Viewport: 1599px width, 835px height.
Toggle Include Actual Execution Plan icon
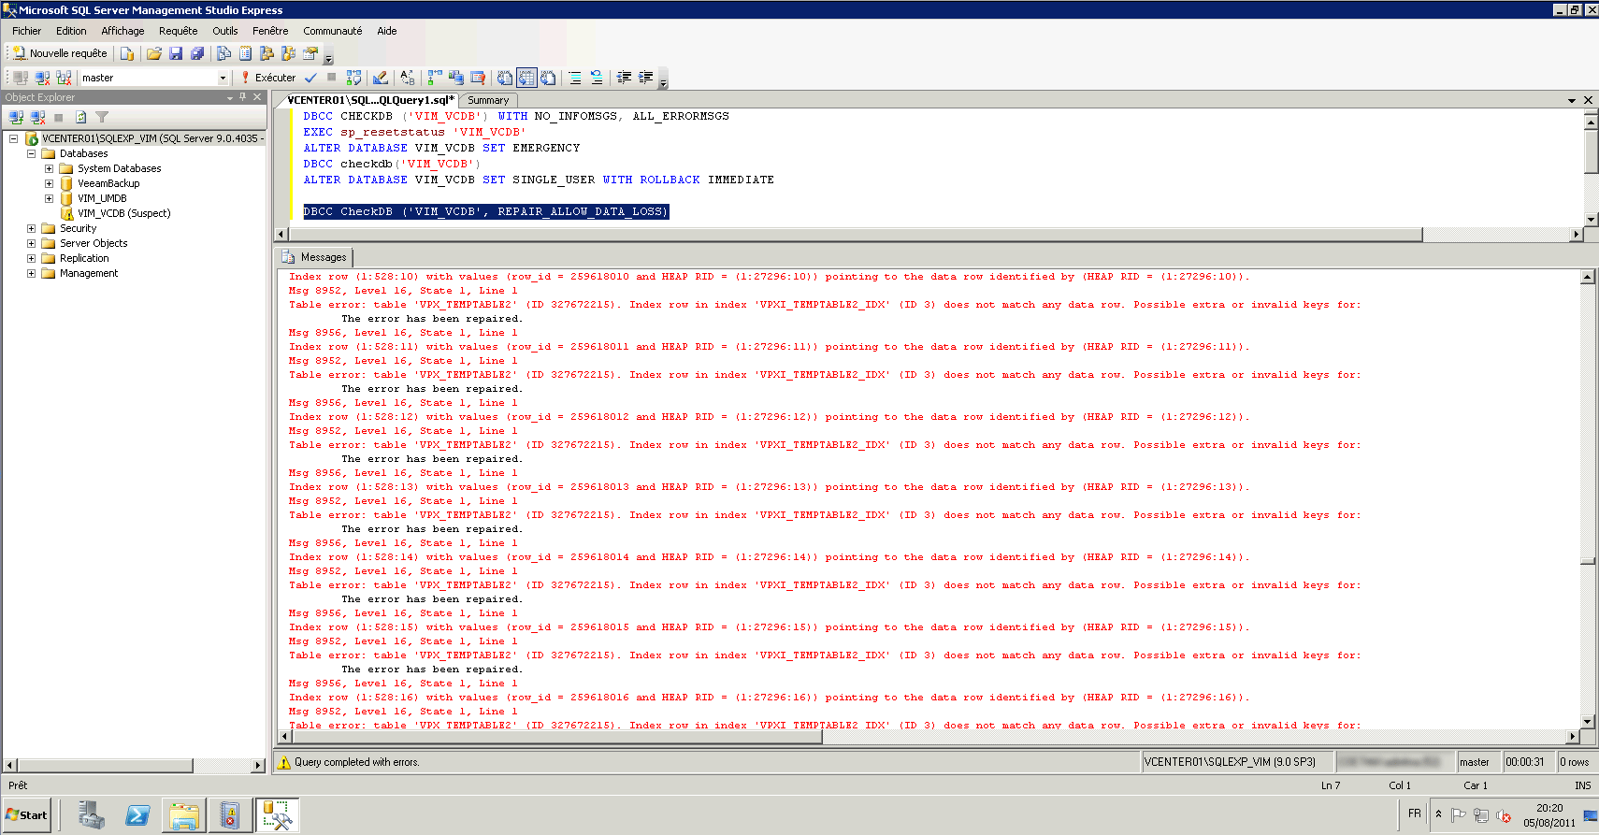coord(435,78)
